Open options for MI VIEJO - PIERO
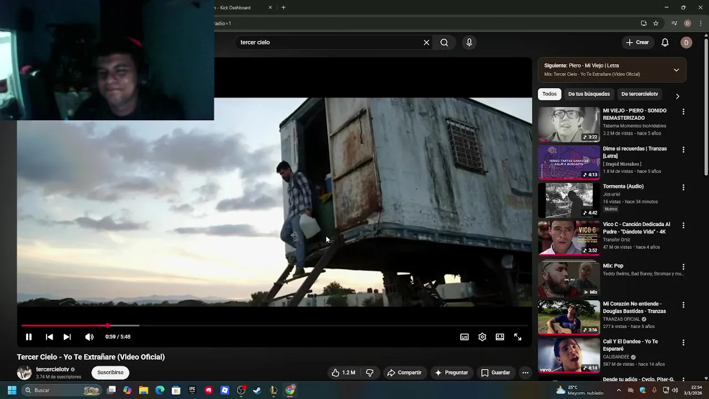The width and height of the screenshot is (709, 399). (x=683, y=112)
